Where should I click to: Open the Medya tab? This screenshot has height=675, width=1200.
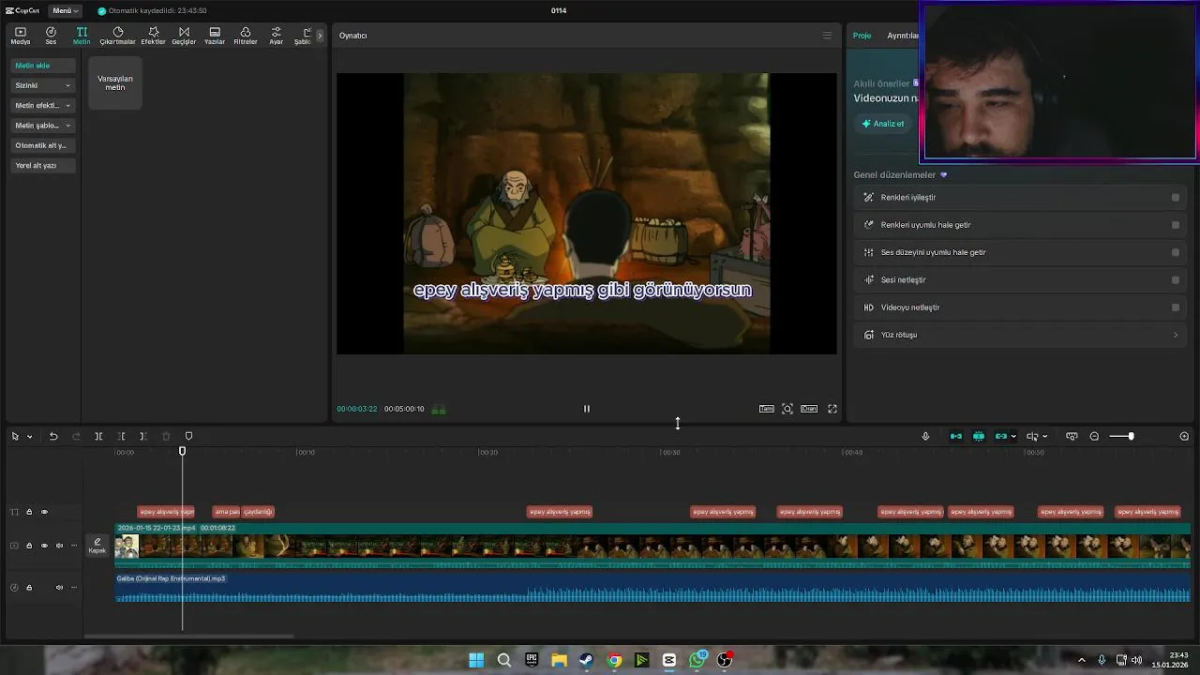20,36
